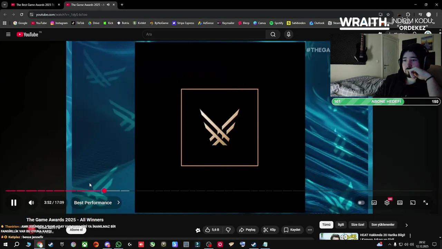Open WhatsApp from taskbar

click(x=118, y=245)
